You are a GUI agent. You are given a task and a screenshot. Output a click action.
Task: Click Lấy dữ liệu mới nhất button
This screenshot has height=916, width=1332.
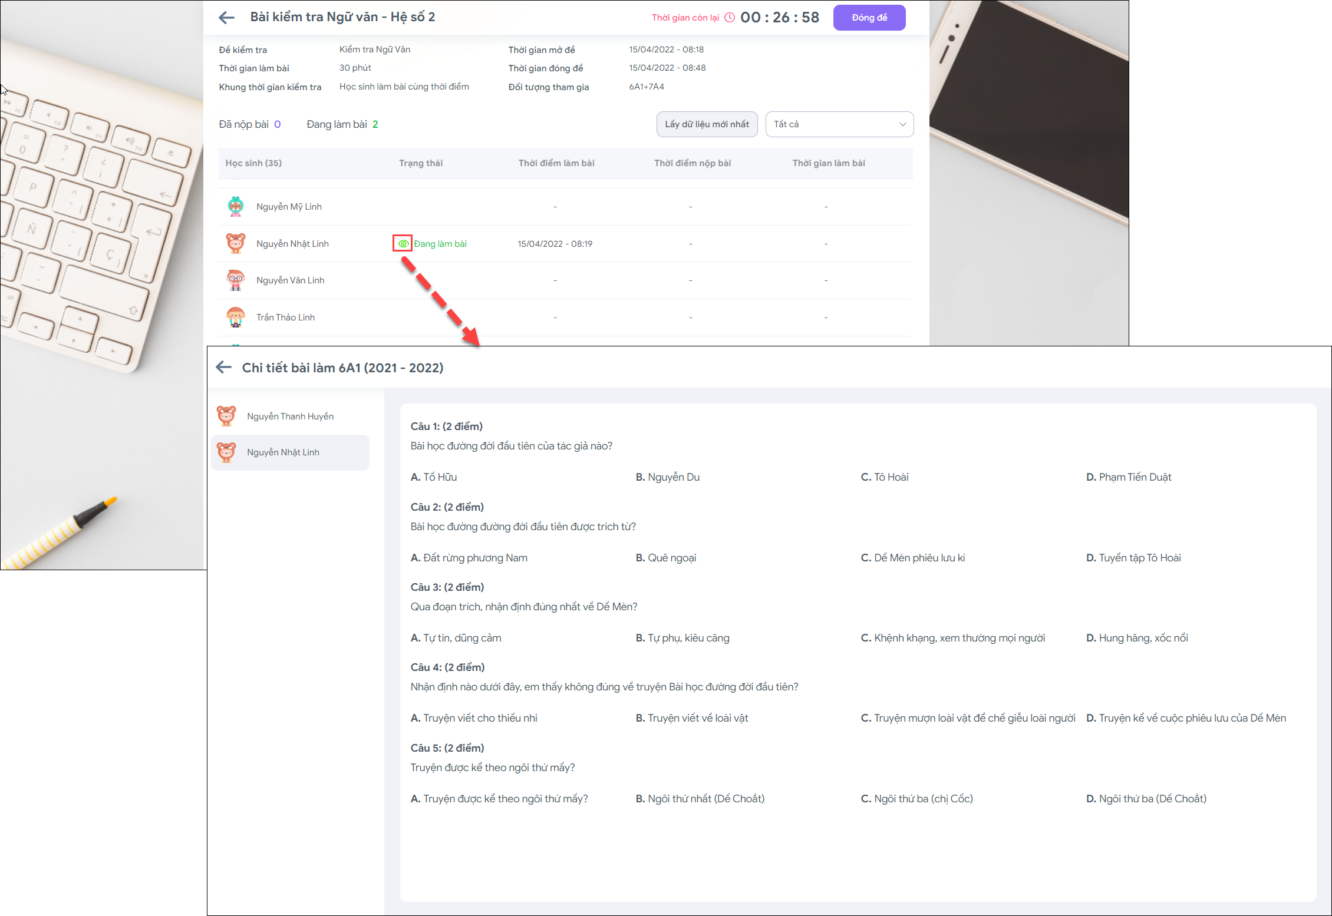click(x=707, y=124)
